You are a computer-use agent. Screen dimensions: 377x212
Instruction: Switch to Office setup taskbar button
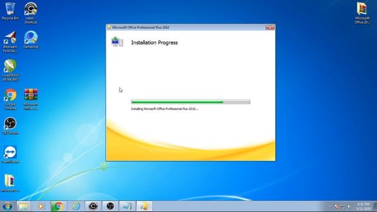pos(144,206)
